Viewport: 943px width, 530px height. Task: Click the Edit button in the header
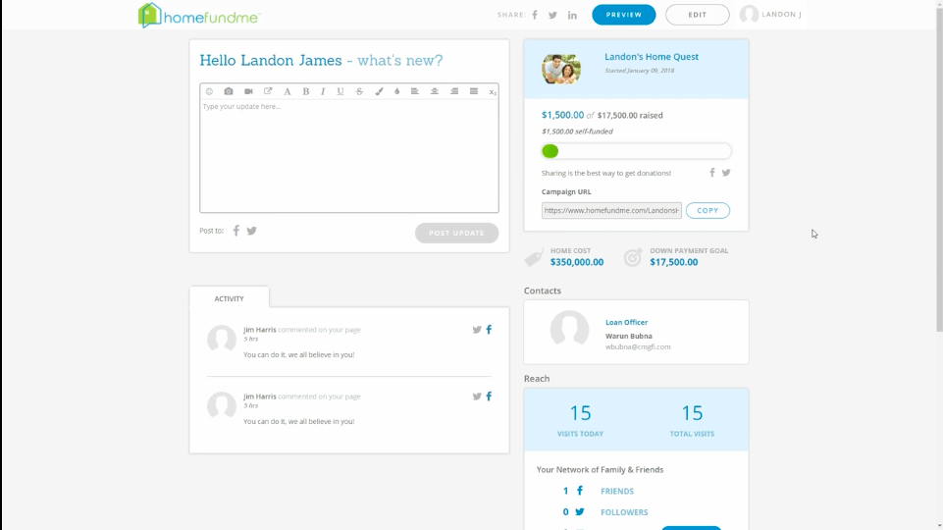coord(697,15)
